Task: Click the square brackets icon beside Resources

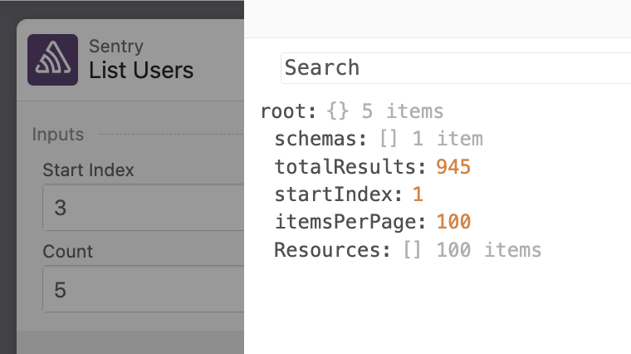Action: tap(413, 250)
